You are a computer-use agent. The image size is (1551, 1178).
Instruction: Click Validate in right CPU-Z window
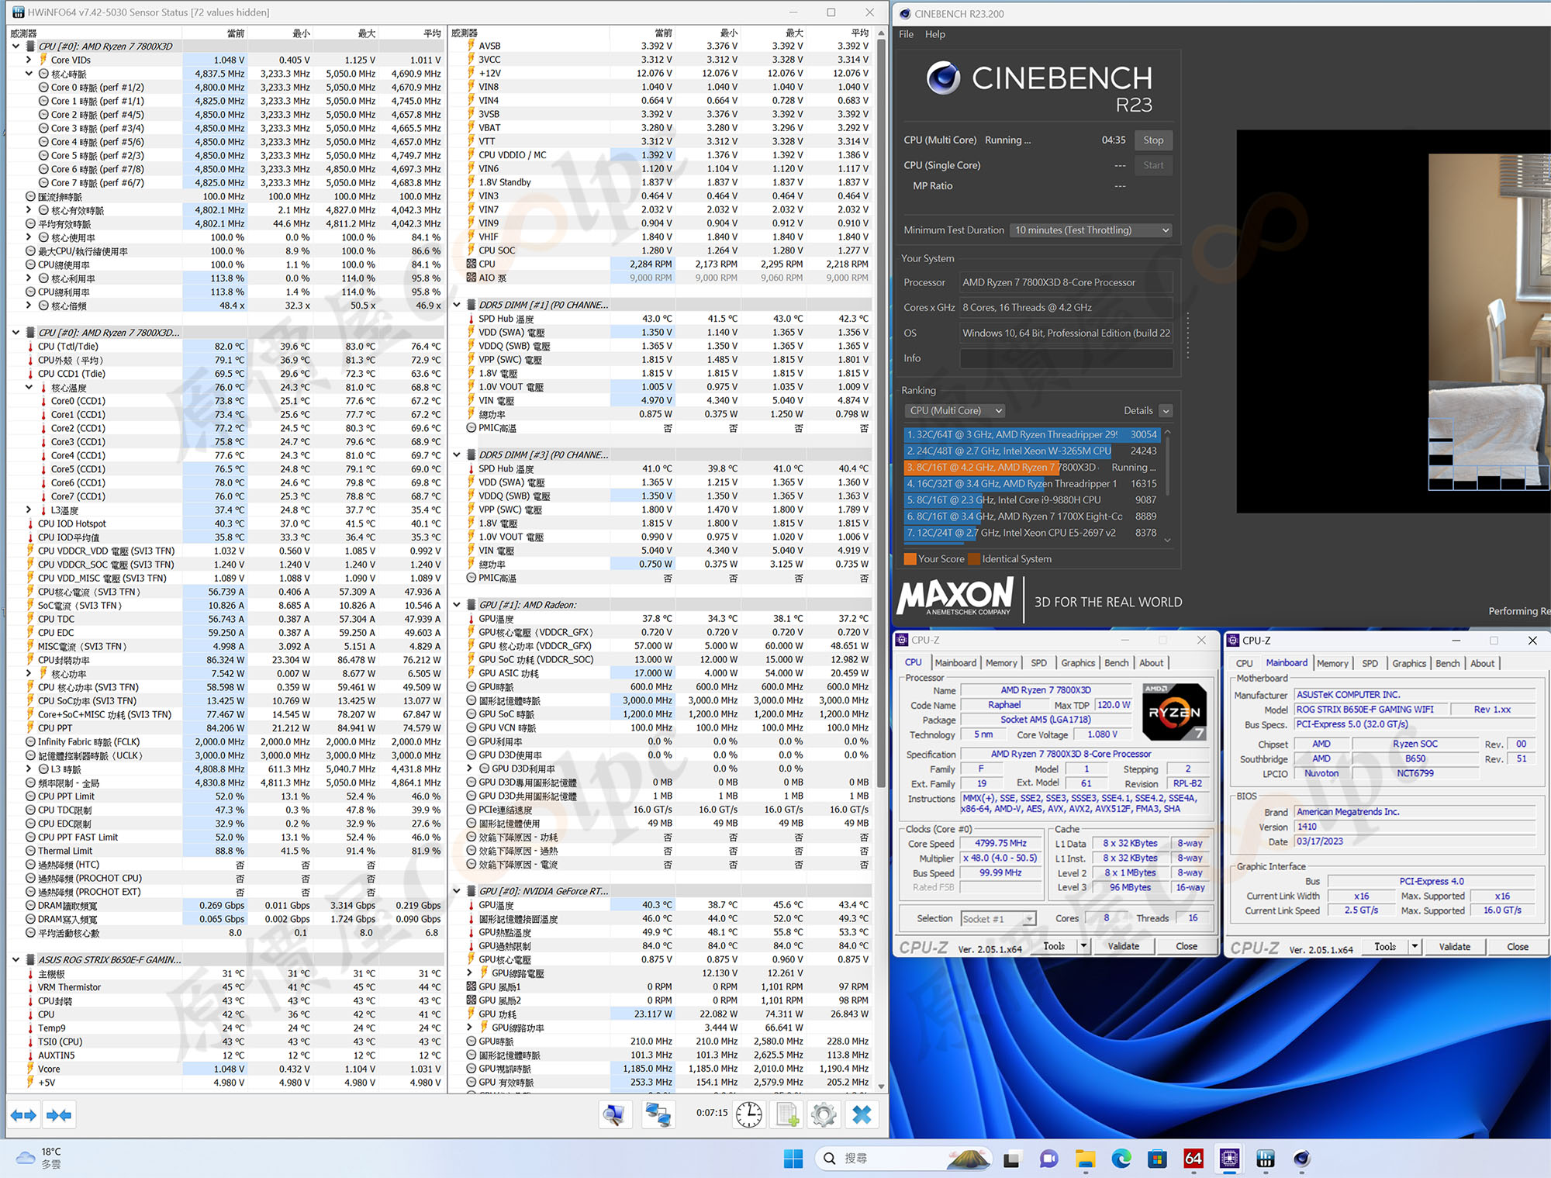point(1454,947)
